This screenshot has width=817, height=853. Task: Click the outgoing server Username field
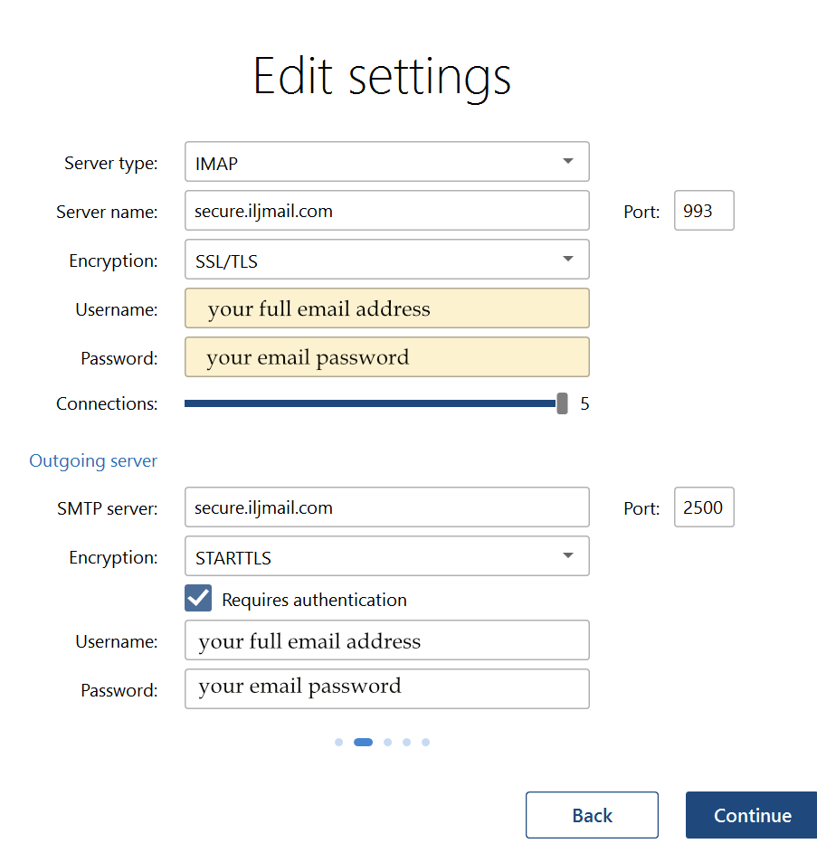[x=386, y=640]
